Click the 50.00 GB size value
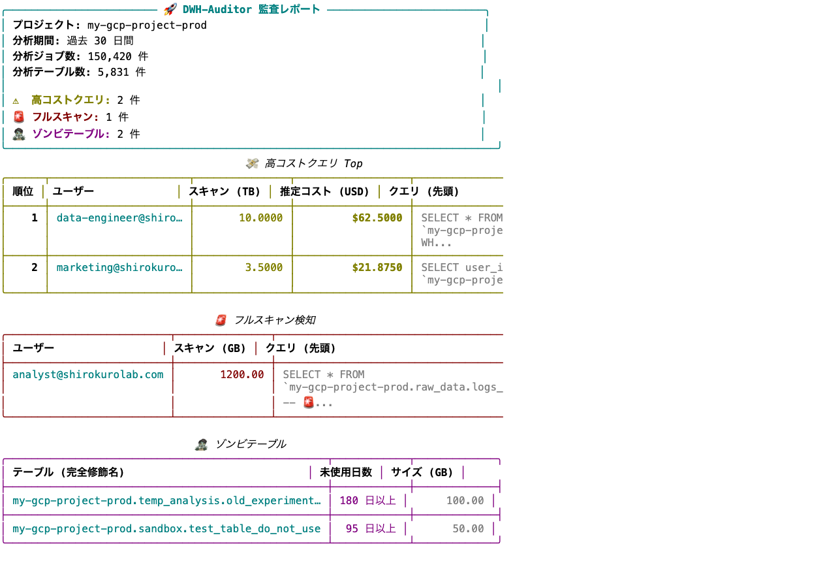This screenshot has height=561, width=825. (469, 529)
